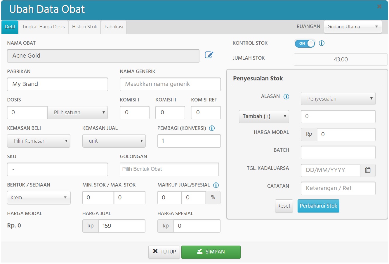
Task: Turn off the KONTROL STOK switch
Action: (x=305, y=43)
